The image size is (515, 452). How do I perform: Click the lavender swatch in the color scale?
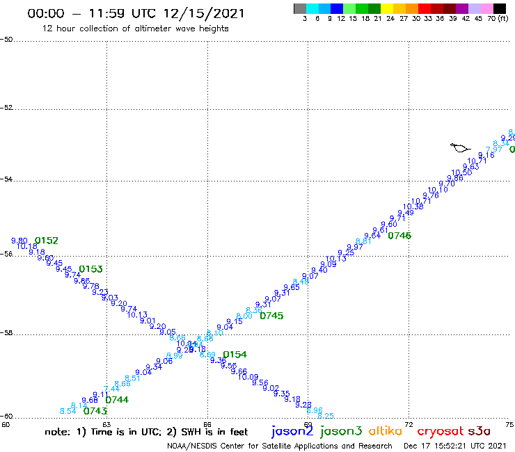tap(474, 8)
